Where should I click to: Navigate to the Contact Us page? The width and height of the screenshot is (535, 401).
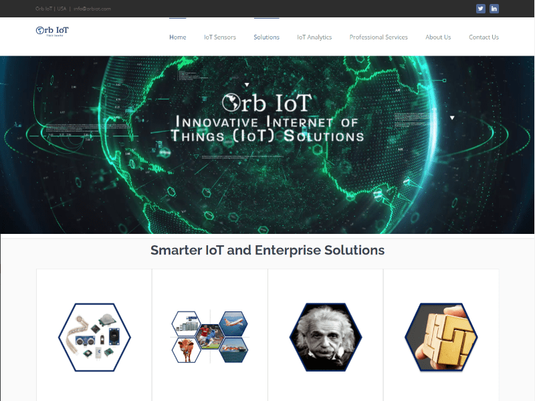[484, 37]
